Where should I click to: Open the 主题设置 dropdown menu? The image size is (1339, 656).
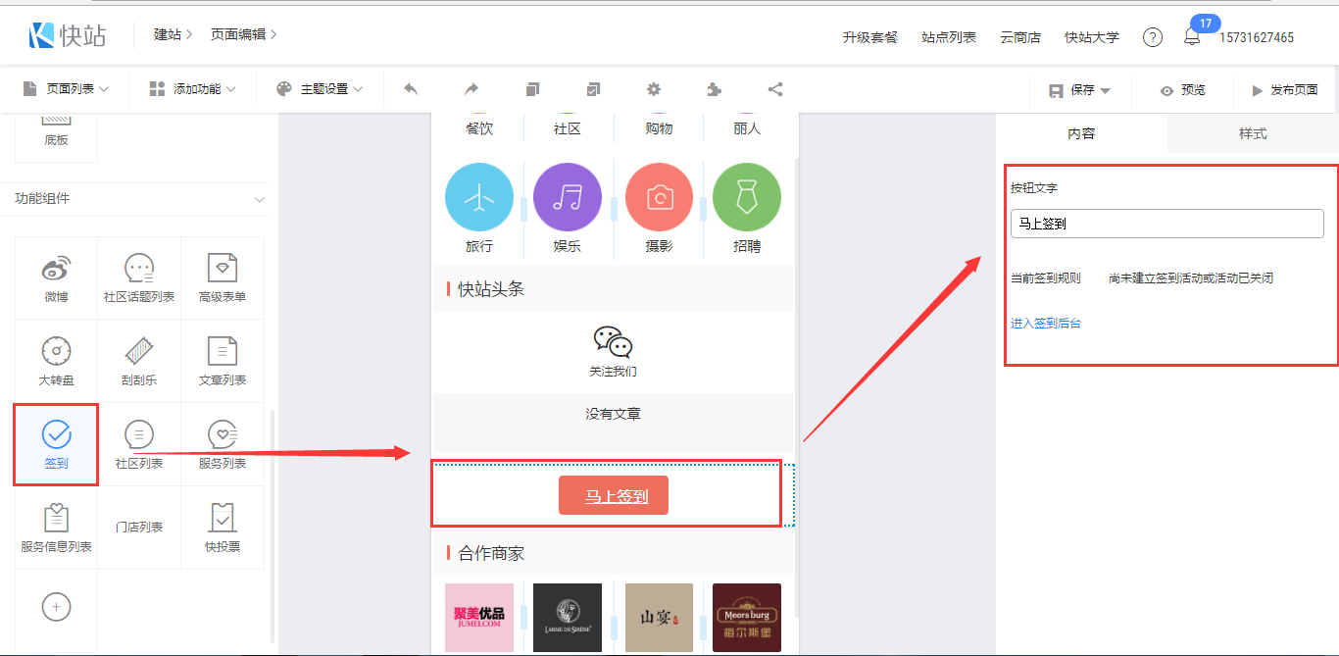(320, 89)
